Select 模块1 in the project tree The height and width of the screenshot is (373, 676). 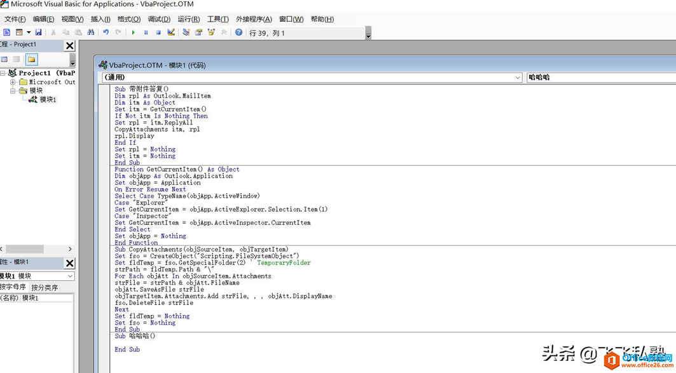[48, 100]
